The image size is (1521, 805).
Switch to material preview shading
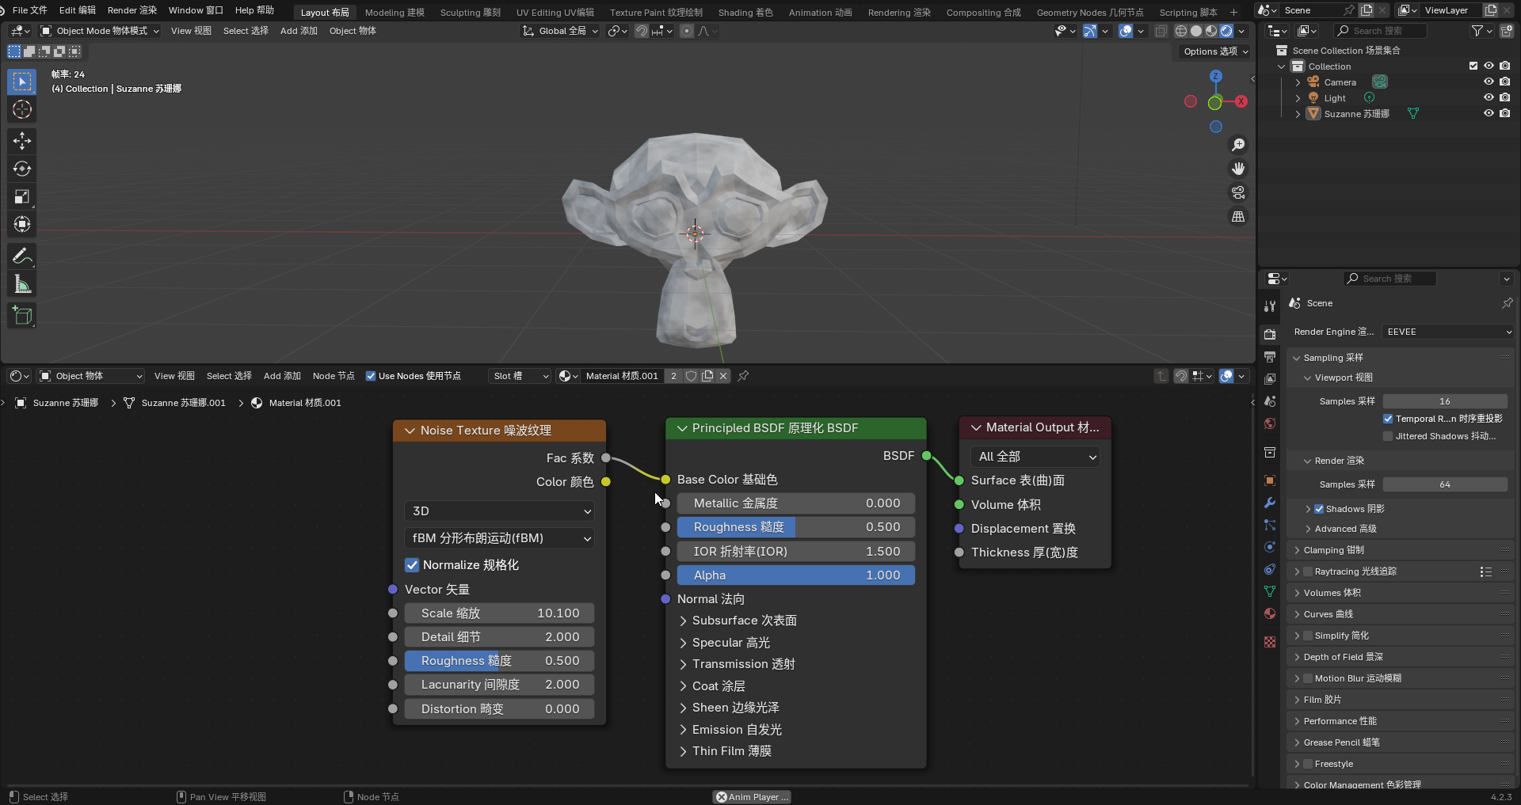1211,31
